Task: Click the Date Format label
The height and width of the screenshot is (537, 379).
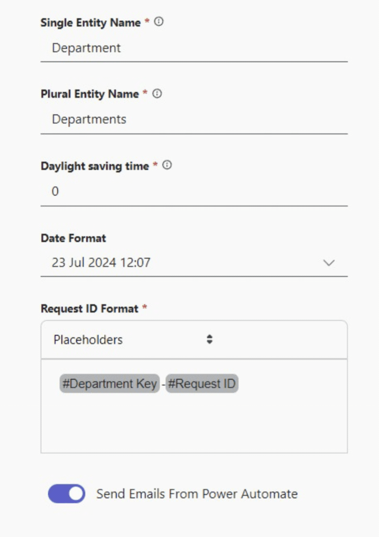Action: (x=74, y=238)
